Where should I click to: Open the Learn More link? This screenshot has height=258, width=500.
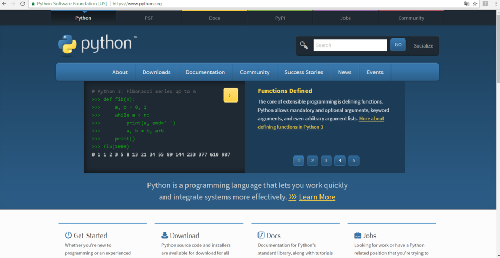317,197
